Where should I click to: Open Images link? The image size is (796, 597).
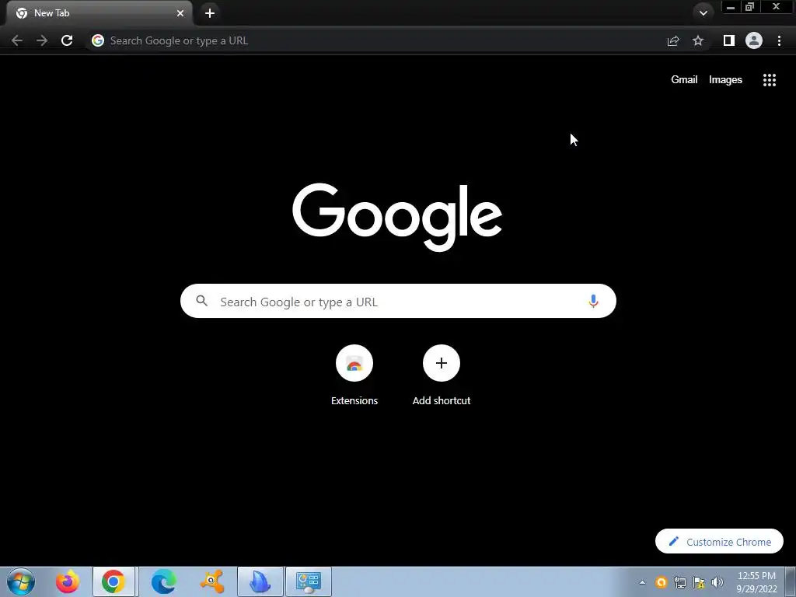point(725,80)
